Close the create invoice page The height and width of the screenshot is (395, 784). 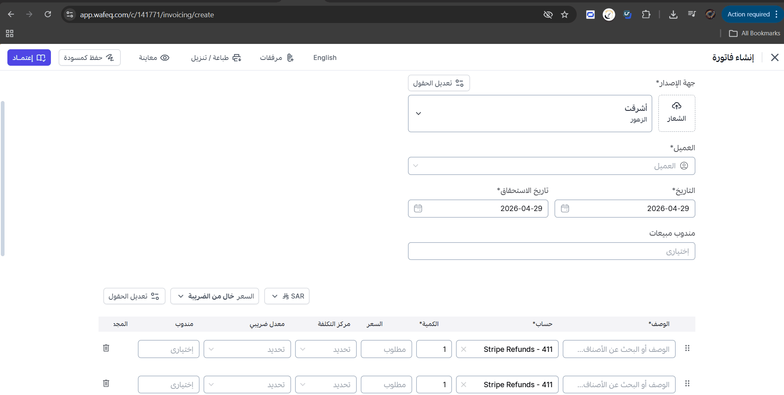775,57
